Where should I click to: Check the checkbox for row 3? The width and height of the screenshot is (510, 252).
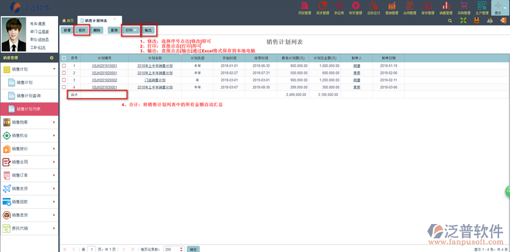click(64, 80)
